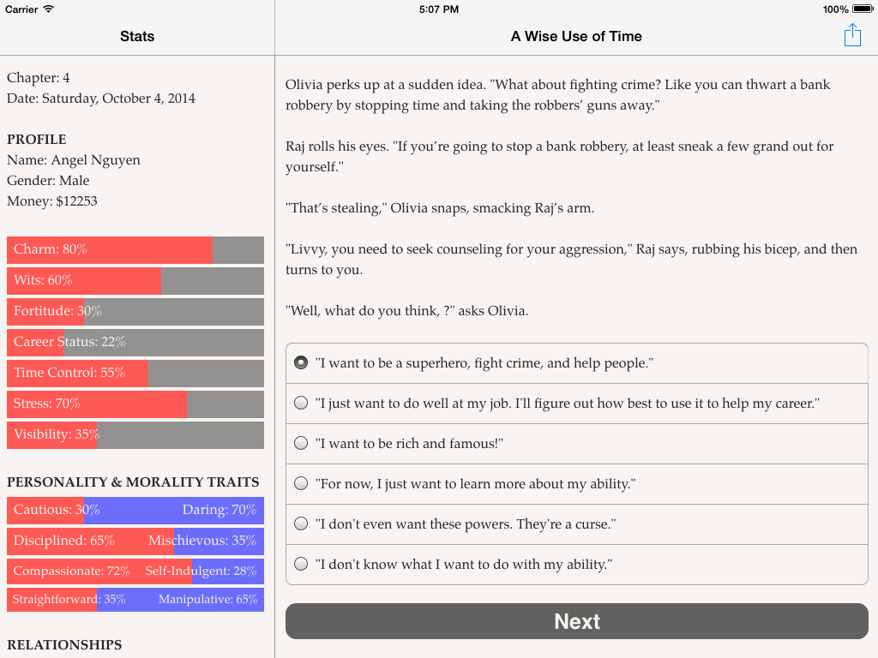The height and width of the screenshot is (658, 878).
Task: Click the Compassionate versus Self-Indulgent bar
Action: 135,571
